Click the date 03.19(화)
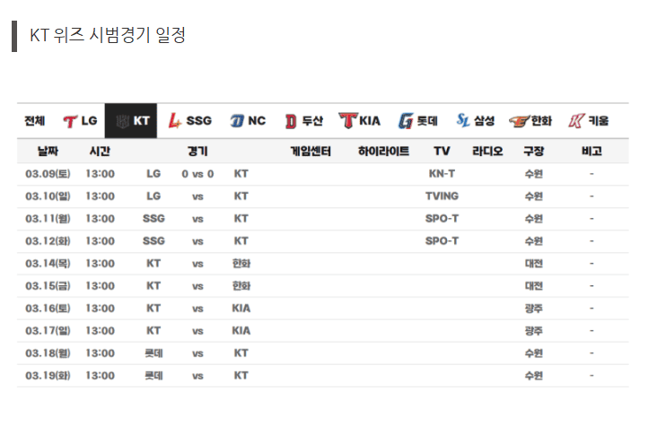657x426 pixels. click(x=48, y=375)
